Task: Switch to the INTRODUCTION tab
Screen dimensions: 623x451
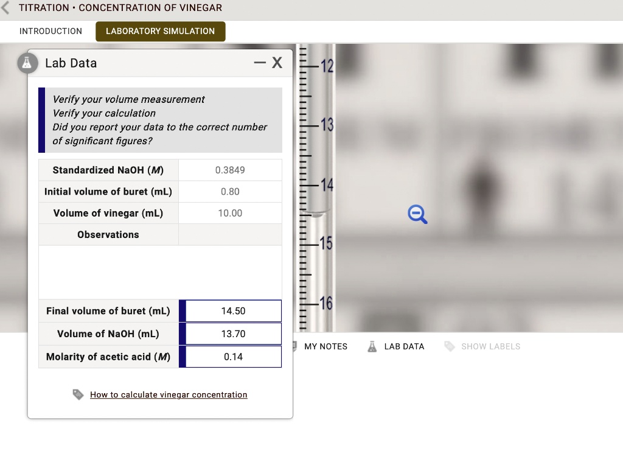Action: tap(51, 31)
